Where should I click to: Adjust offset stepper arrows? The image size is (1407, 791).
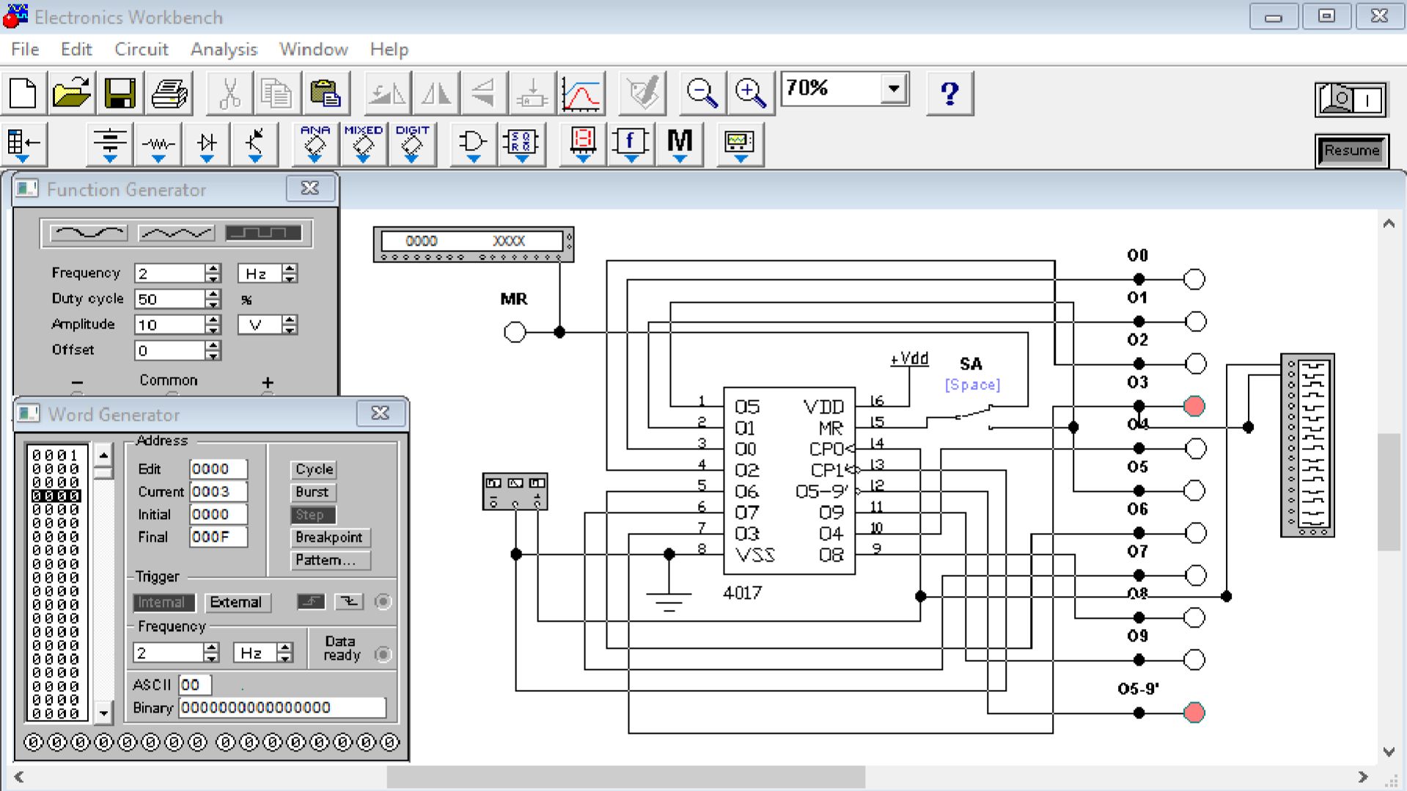pos(213,350)
